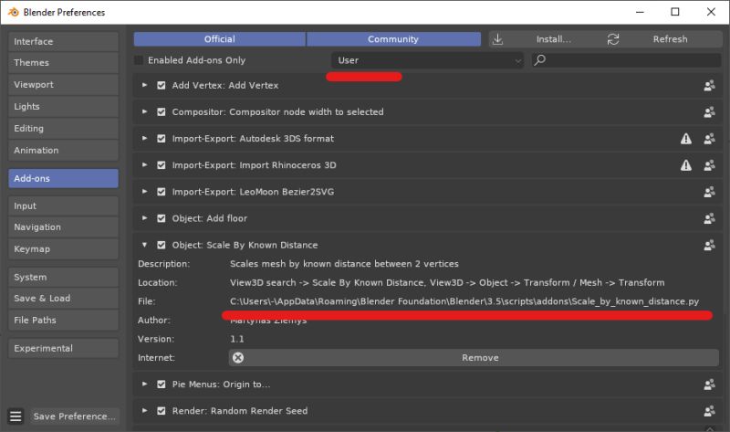The height and width of the screenshot is (432, 730).
Task: Click community icon on Scale By Known Distance row
Action: (709, 245)
